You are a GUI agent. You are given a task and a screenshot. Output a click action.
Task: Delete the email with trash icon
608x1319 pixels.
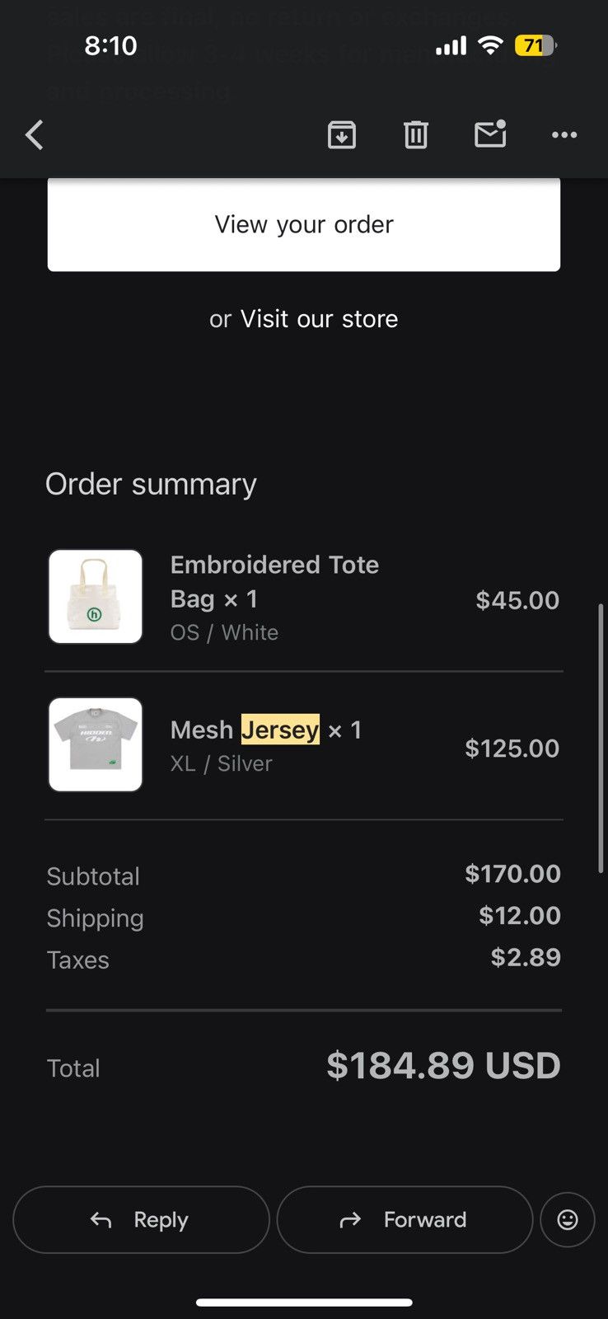416,134
